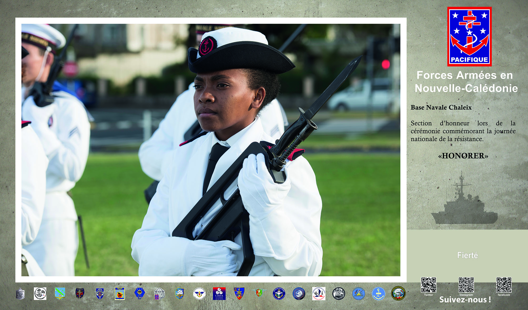The image size is (528, 310).
Task: Click the Base Navale Nouméa badge
Action: click(40, 293)
